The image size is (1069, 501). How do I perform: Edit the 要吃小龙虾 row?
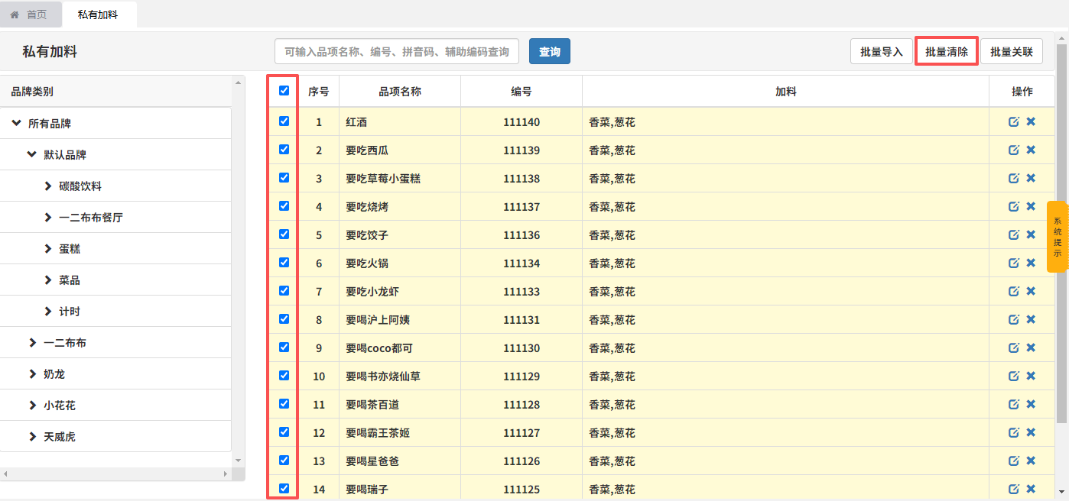[1014, 291]
